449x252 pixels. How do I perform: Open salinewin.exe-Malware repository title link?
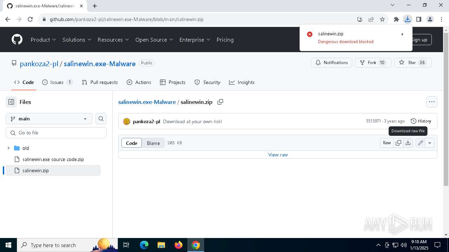click(100, 64)
